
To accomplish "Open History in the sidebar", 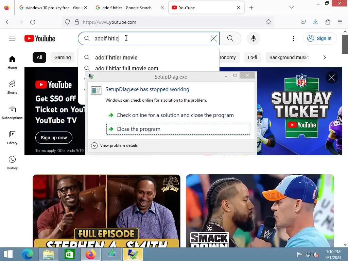I will pos(12,163).
